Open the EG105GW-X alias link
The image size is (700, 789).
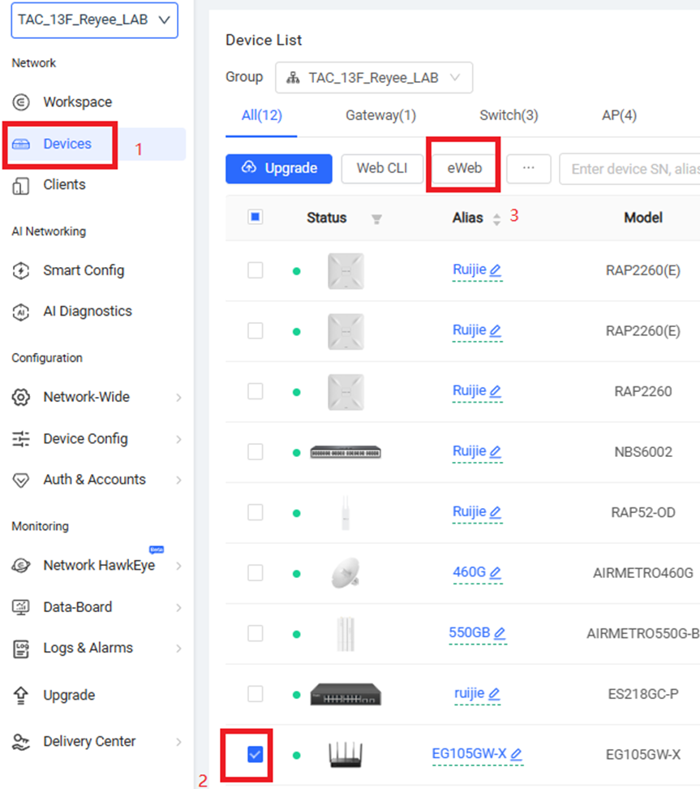(x=469, y=754)
